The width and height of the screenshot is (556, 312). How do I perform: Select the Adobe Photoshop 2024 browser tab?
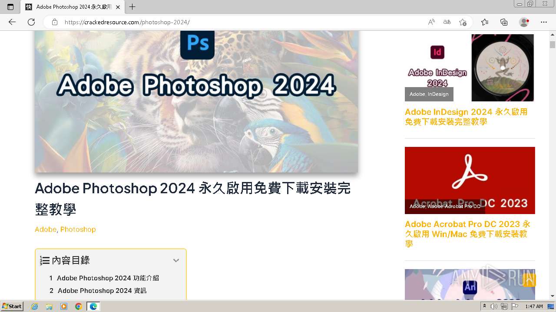point(73,7)
